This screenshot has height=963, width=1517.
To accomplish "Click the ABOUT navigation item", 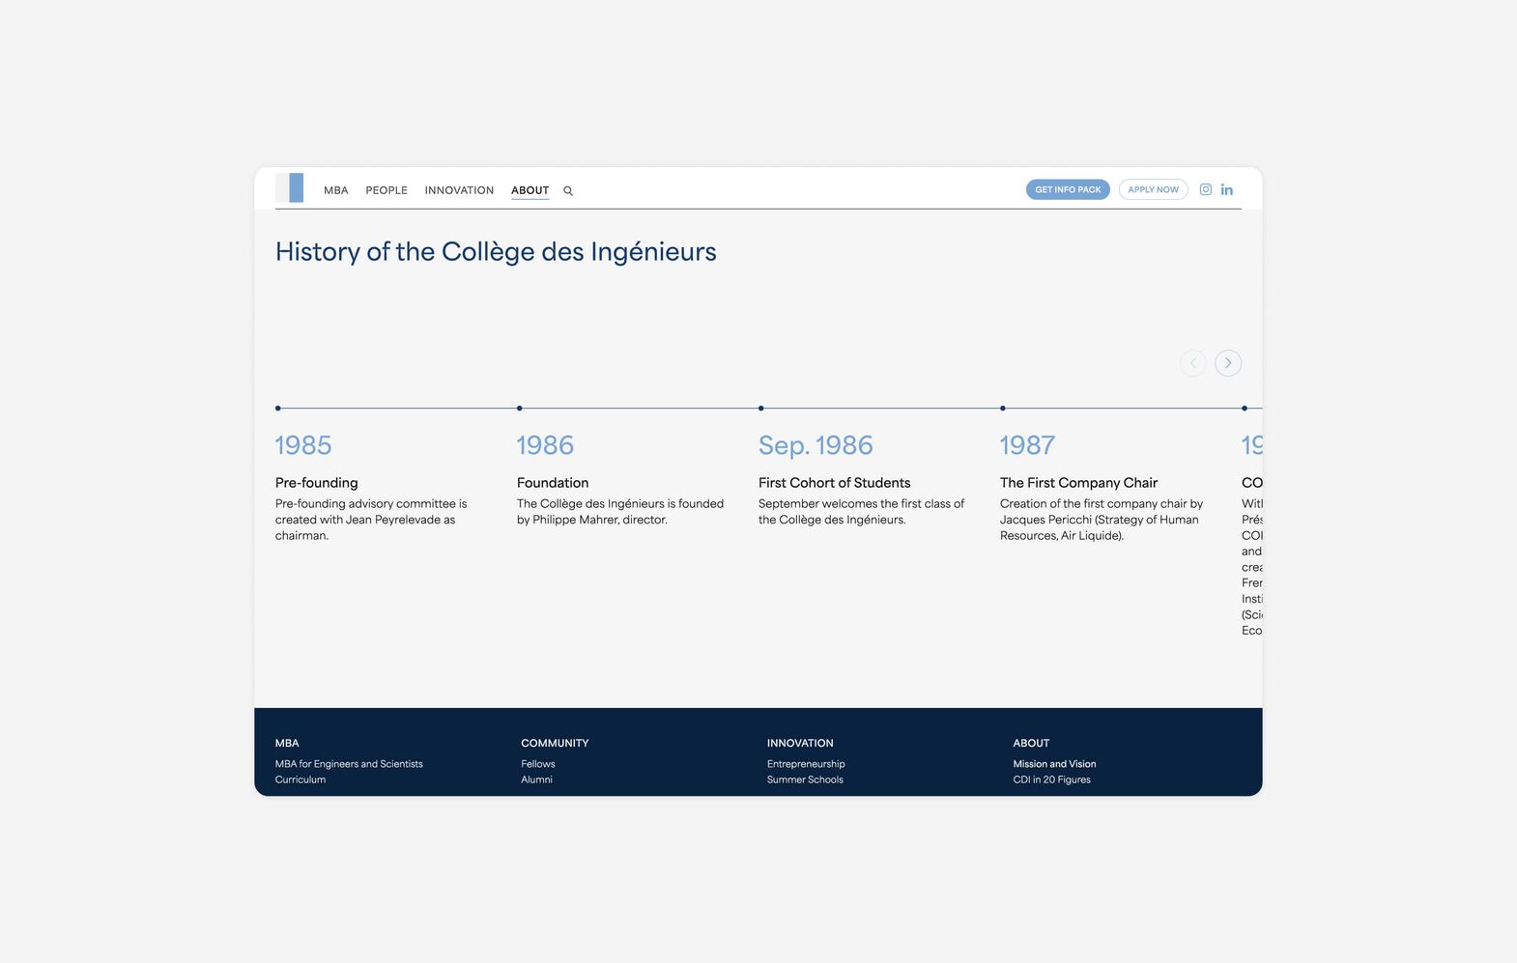I will [530, 190].
